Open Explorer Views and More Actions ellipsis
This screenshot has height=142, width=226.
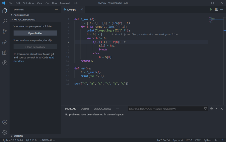pos(56,9)
